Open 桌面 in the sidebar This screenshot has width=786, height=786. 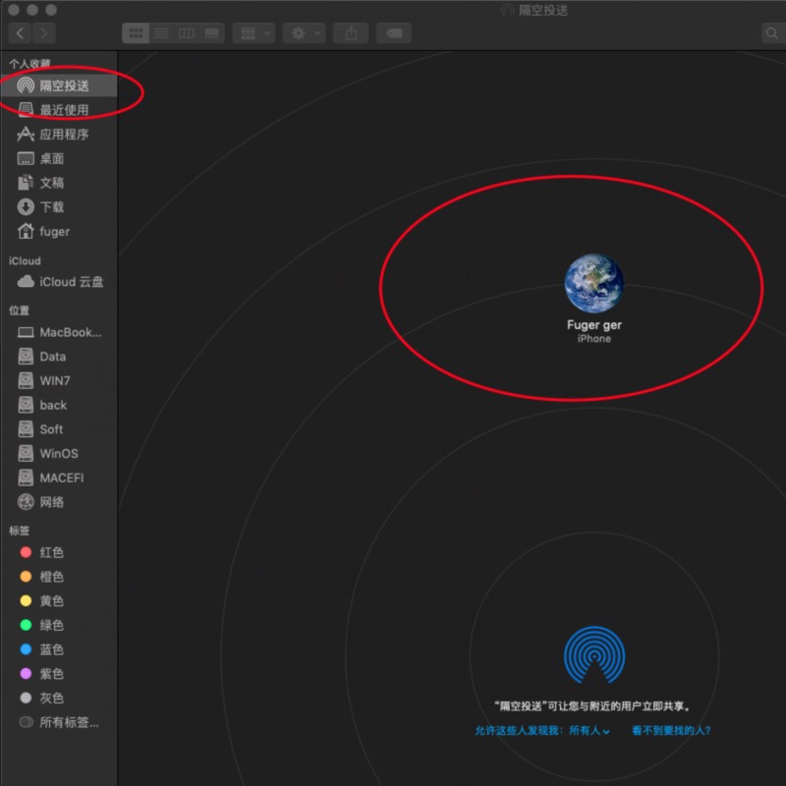click(x=59, y=158)
